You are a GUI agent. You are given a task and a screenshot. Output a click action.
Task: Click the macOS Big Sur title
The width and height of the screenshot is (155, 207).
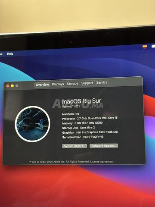pos(81,101)
